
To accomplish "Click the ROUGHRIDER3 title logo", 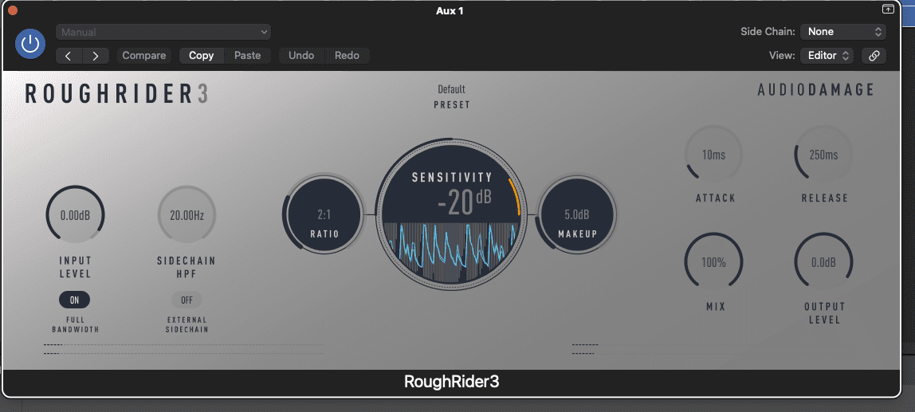I will (116, 94).
